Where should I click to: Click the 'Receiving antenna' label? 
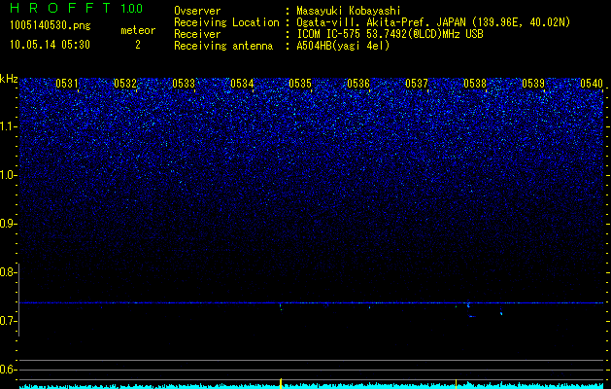(223, 46)
